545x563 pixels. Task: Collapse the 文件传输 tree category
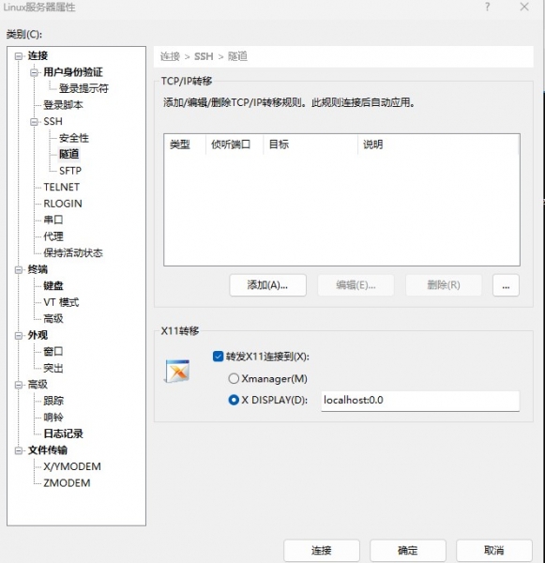pyautogui.click(x=19, y=450)
